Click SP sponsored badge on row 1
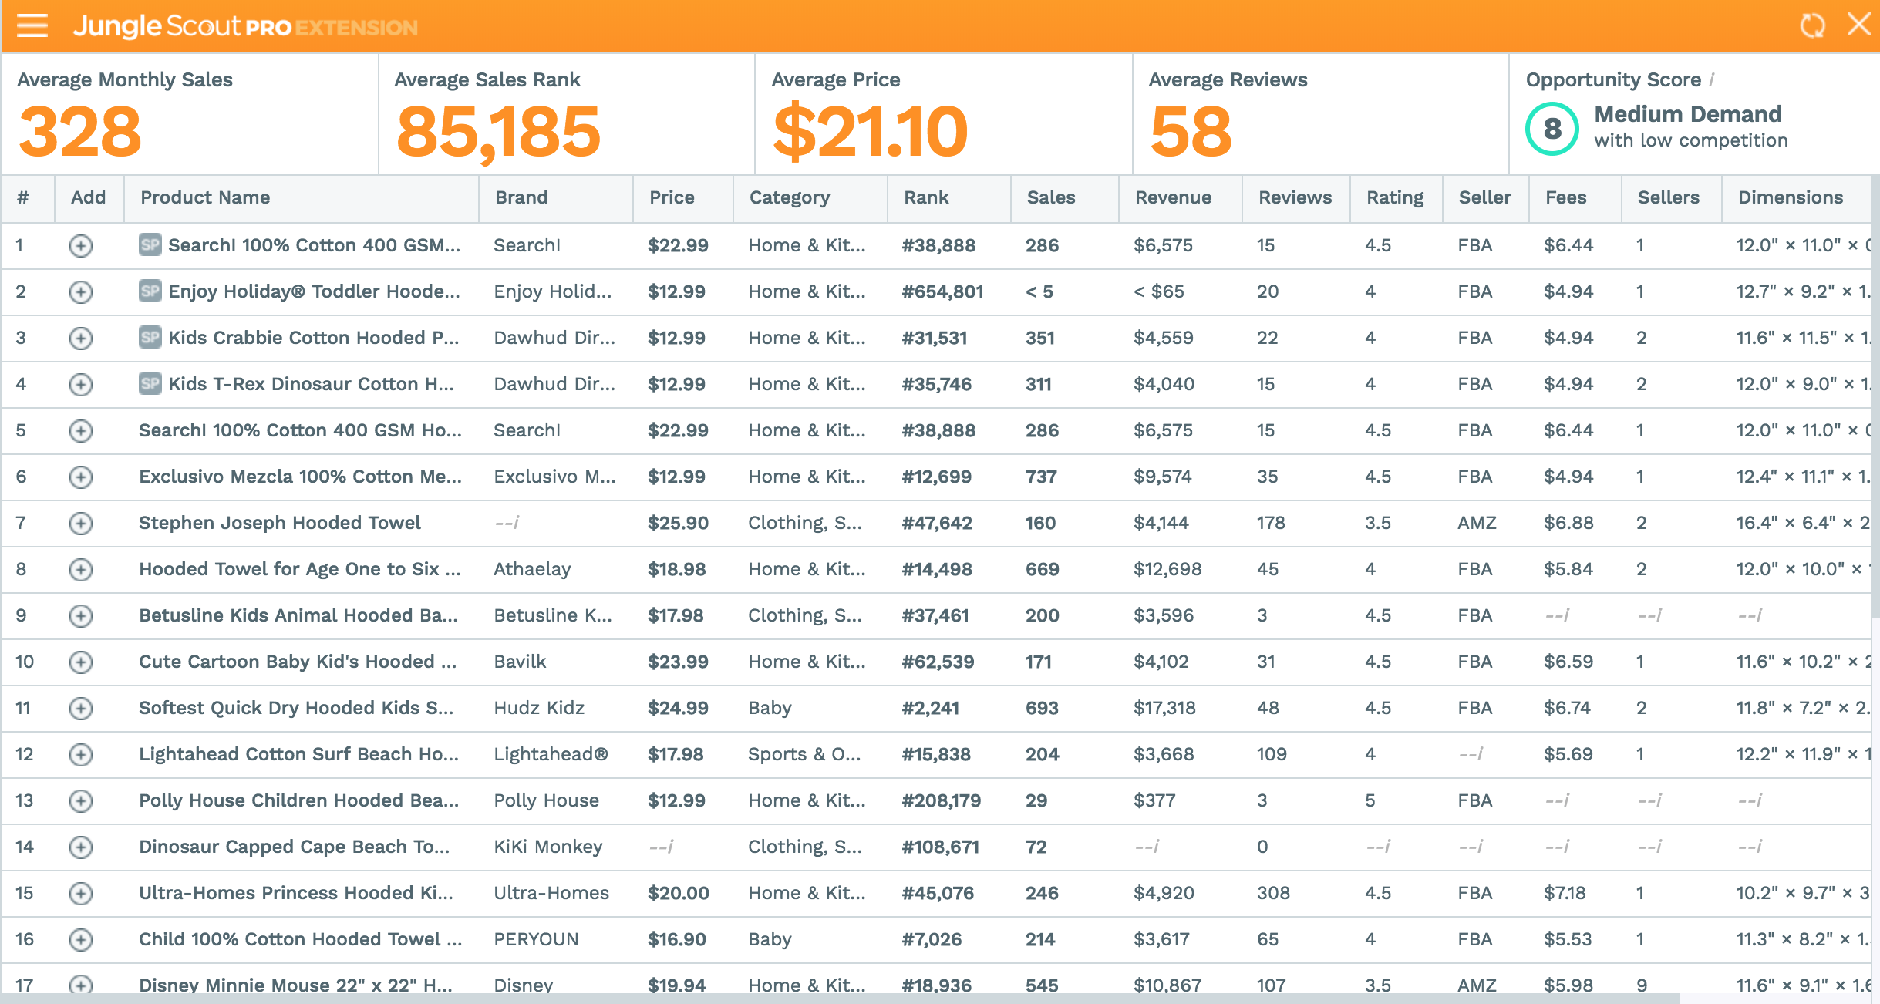Image resolution: width=1880 pixels, height=1004 pixels. (150, 244)
